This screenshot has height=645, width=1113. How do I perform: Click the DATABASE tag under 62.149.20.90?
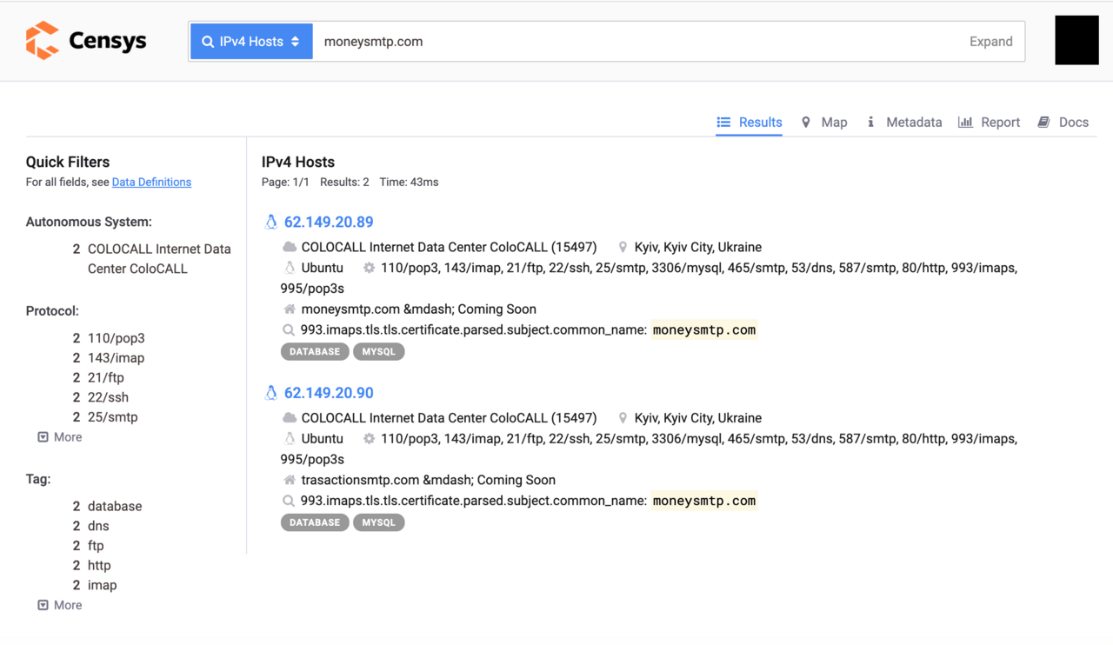click(315, 522)
